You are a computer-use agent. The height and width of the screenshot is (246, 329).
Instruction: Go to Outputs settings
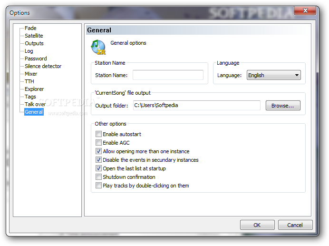pos(34,43)
